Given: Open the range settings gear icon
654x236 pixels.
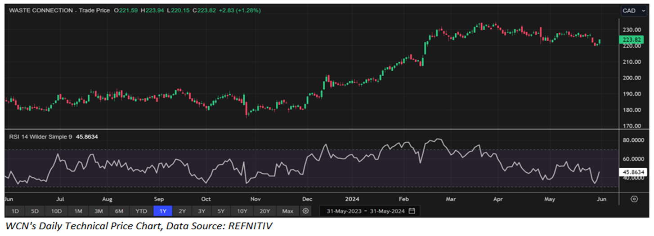Looking at the screenshot, I should pyautogui.click(x=306, y=211).
